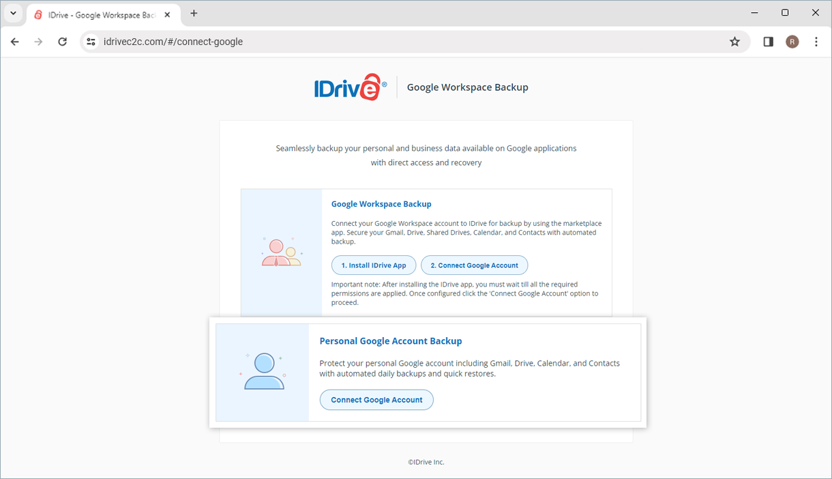Open the Chrome profile avatar
The width and height of the screenshot is (832, 479).
[792, 42]
